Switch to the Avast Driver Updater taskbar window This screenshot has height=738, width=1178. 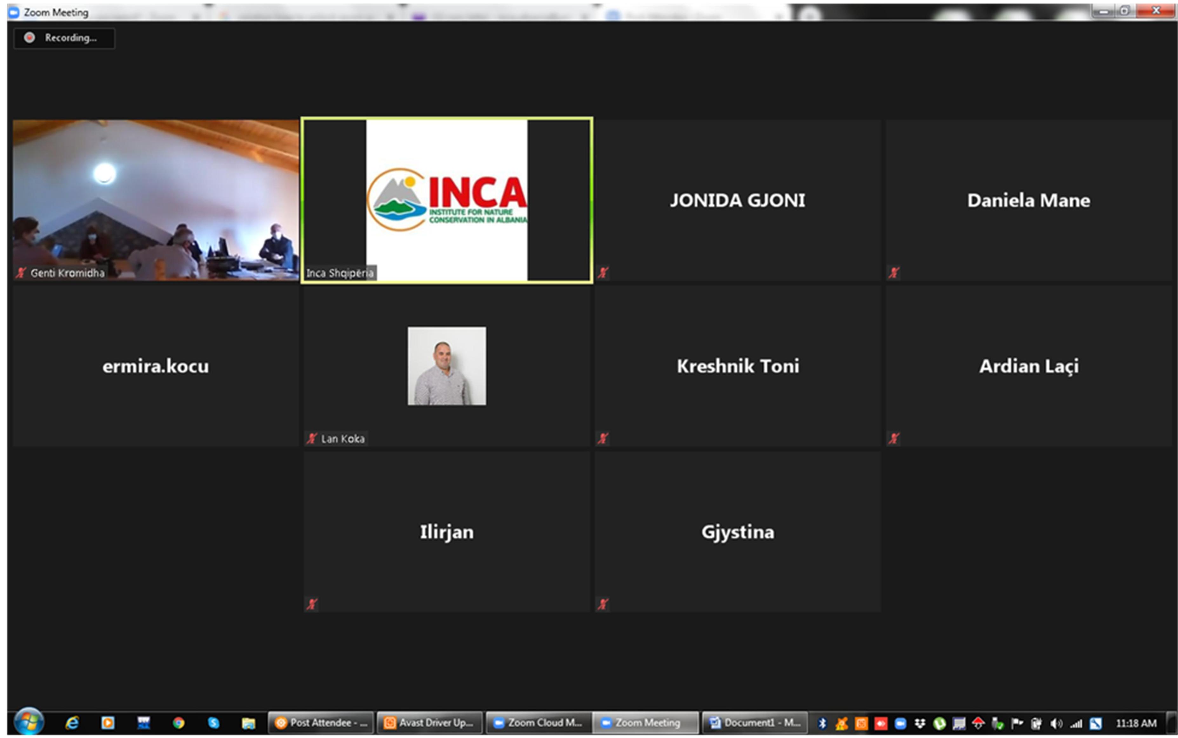pos(430,722)
